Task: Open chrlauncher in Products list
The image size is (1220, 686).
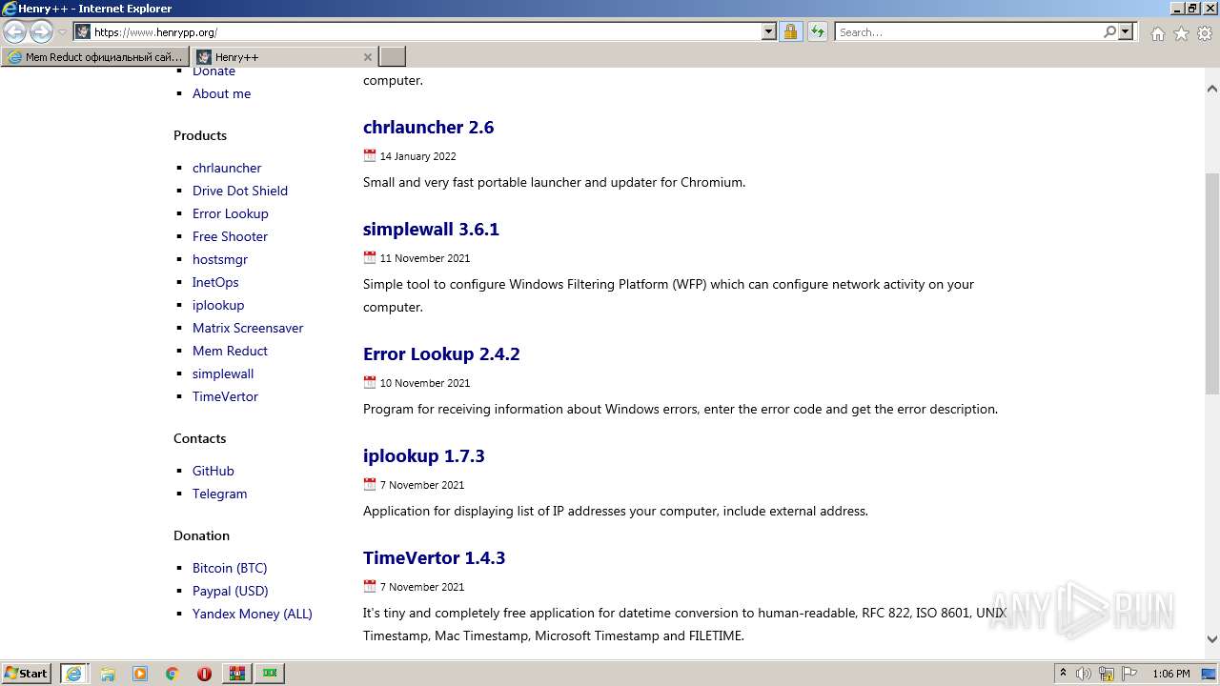Action: pos(227,168)
